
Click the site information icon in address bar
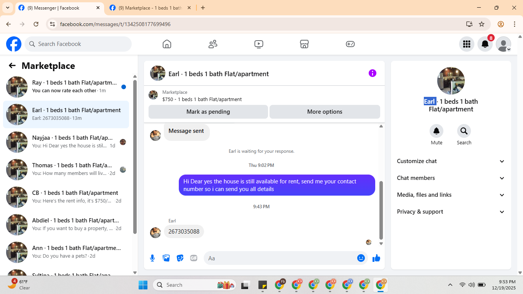(x=53, y=24)
